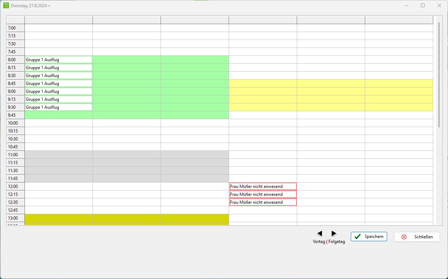This screenshot has width=448, height=279.
Task: Click the 11:30 time row header
Action: pyautogui.click(x=15, y=171)
